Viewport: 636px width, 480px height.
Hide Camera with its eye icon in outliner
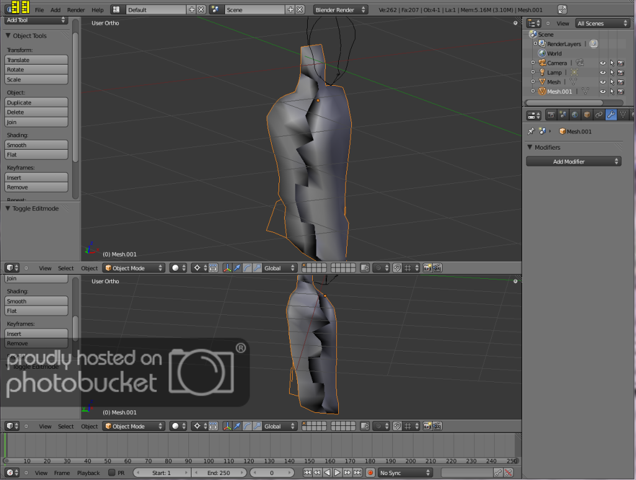tap(603, 63)
